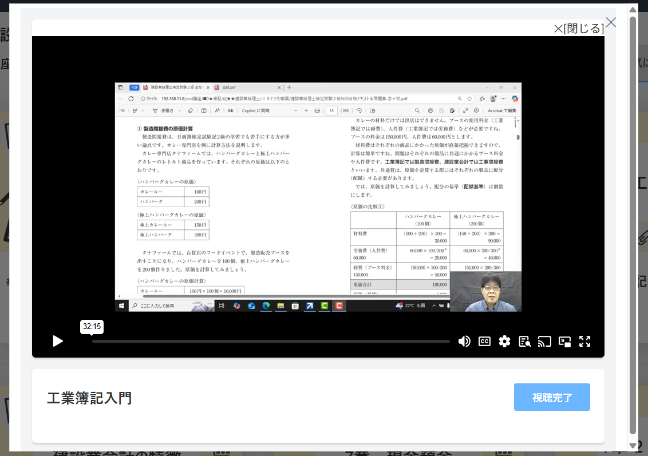Enter fullscreen video mode
This screenshot has width=648, height=456.
point(584,342)
